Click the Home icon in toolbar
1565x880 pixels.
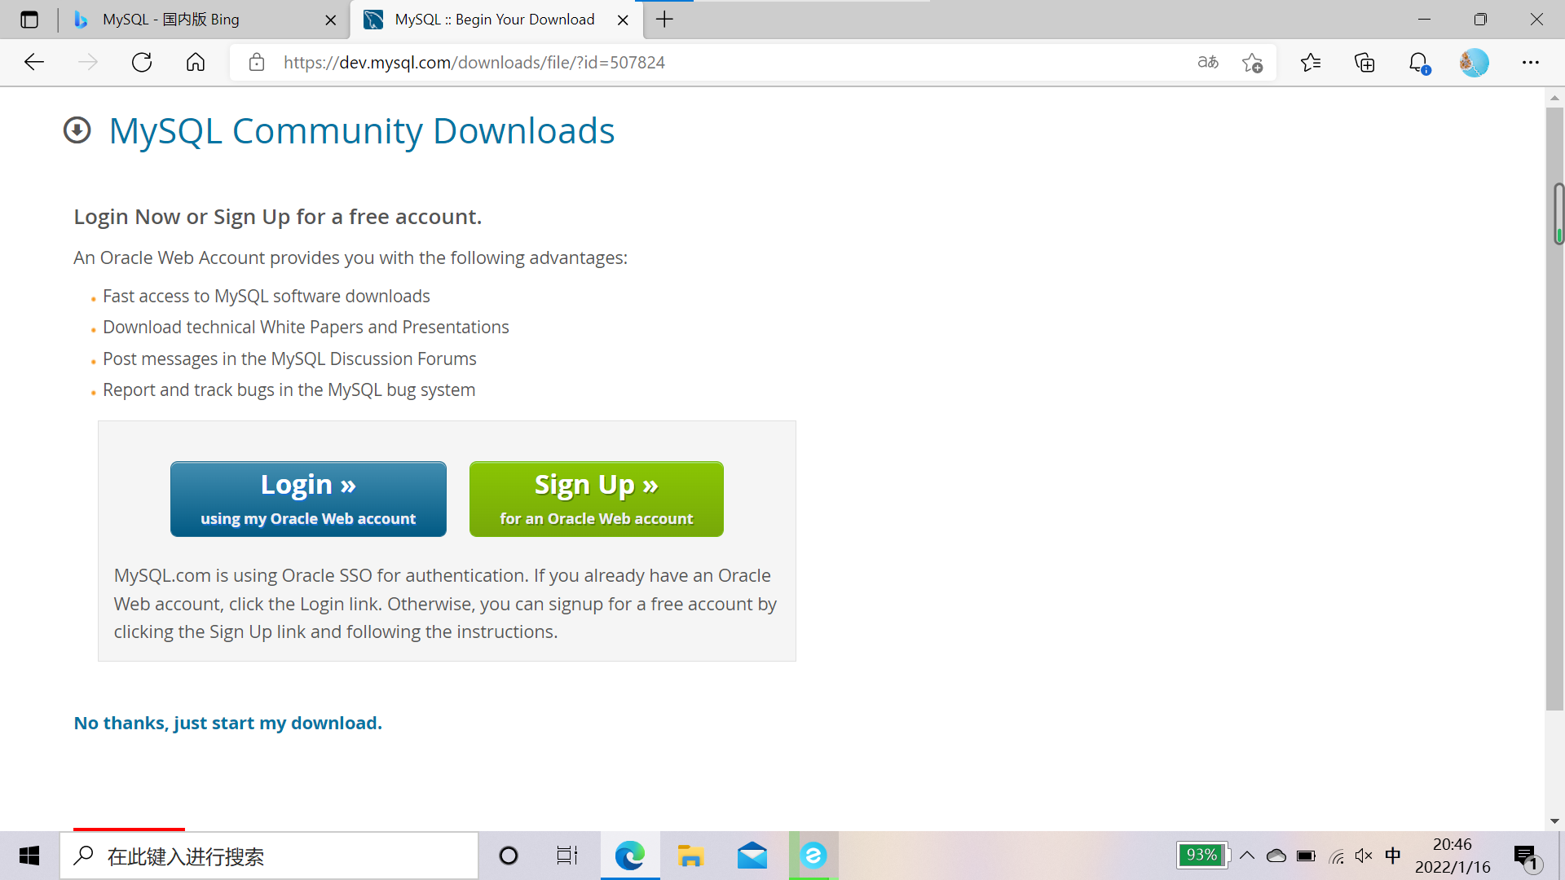click(196, 63)
